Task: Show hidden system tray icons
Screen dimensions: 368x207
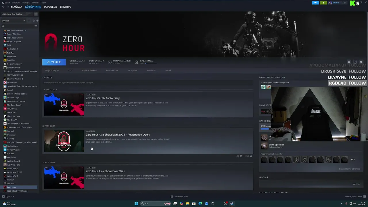Action: 341,204
